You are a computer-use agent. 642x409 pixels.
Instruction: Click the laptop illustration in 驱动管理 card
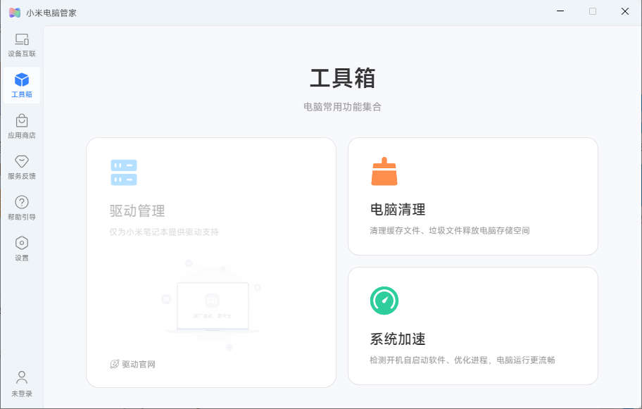click(212, 306)
